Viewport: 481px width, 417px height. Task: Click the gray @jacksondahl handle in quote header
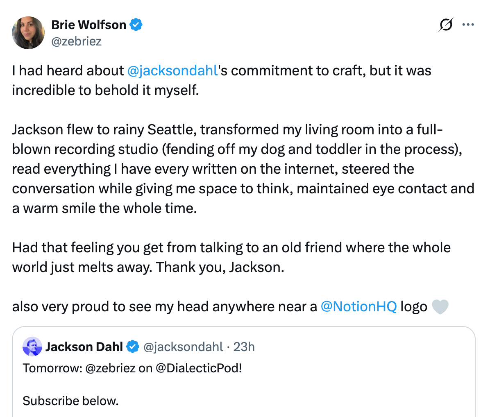[x=182, y=347]
